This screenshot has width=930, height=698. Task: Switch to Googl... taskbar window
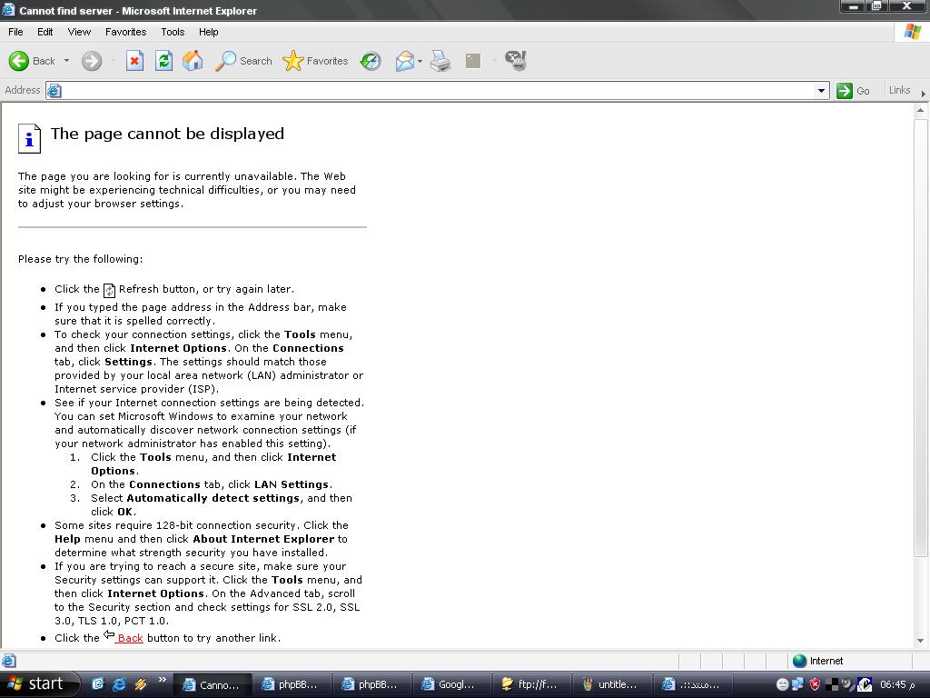pos(450,684)
